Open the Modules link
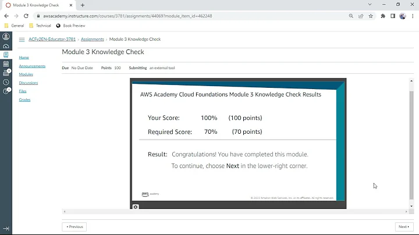The height and width of the screenshot is (235, 419). (26, 74)
